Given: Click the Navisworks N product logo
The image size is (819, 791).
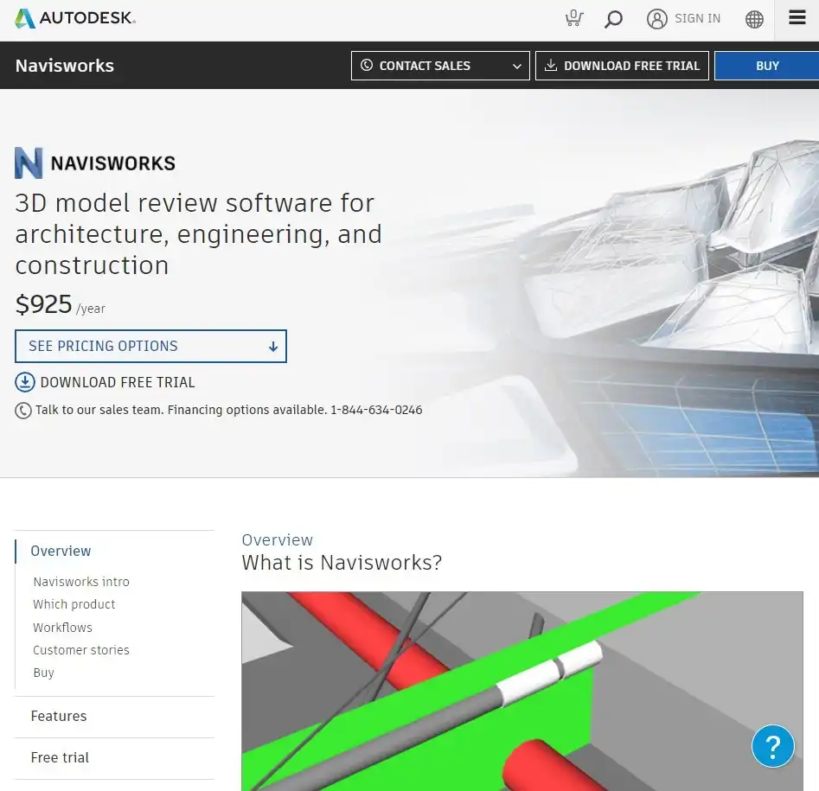Looking at the screenshot, I should pos(29,163).
